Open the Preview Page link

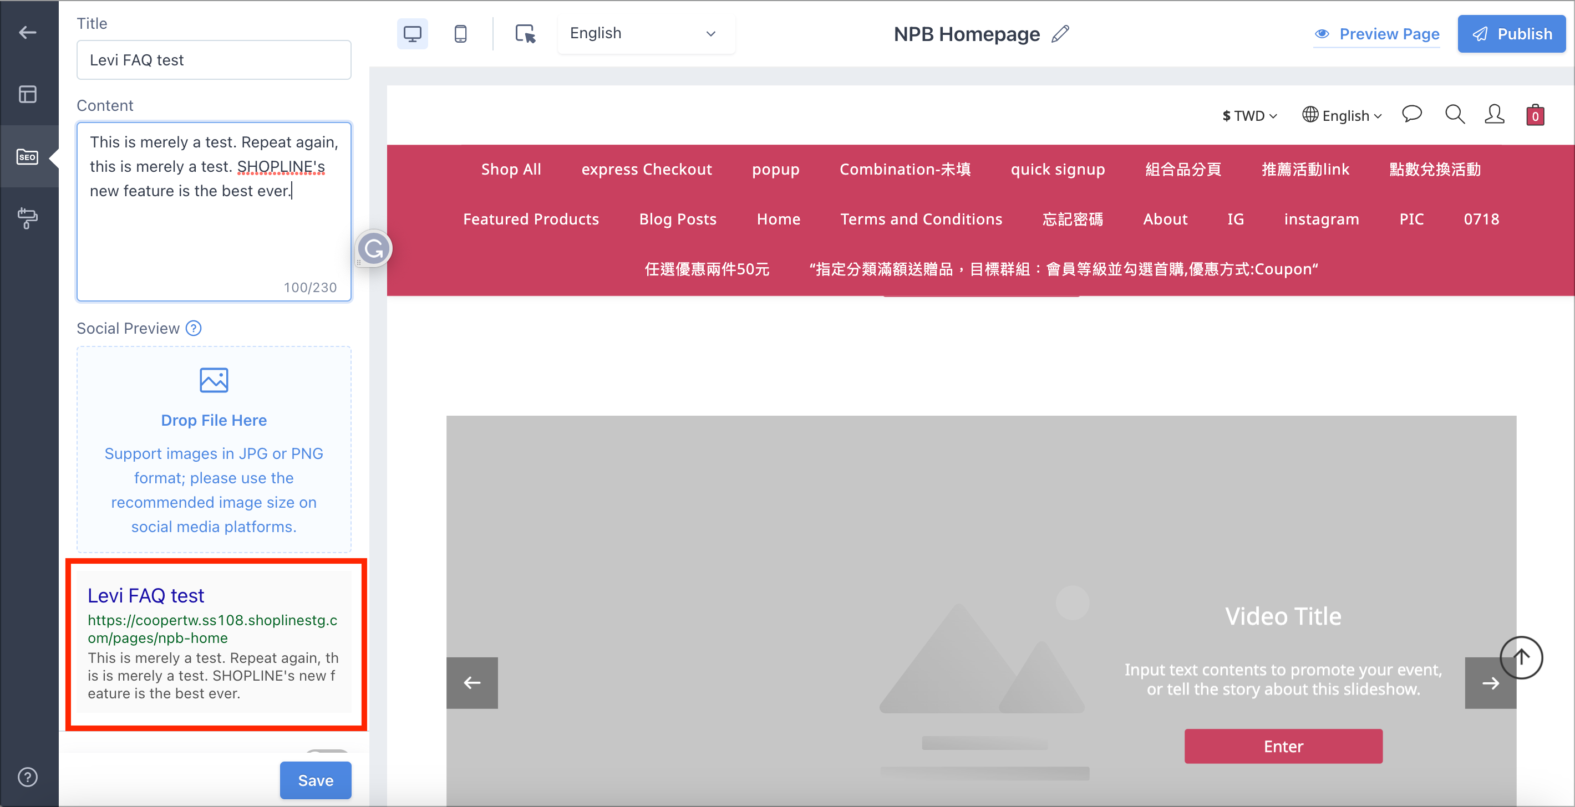[x=1377, y=34]
